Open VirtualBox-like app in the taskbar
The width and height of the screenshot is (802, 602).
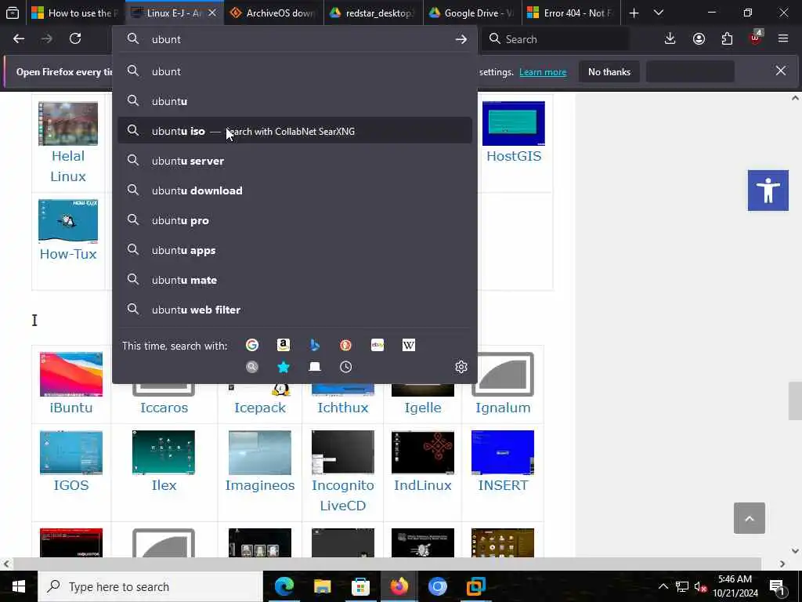coord(475,586)
